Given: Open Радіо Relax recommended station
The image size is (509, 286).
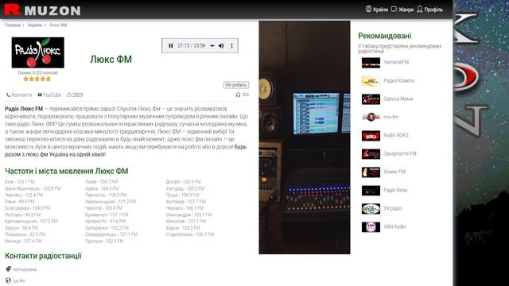Looking at the screenshot, I should pos(395,191).
